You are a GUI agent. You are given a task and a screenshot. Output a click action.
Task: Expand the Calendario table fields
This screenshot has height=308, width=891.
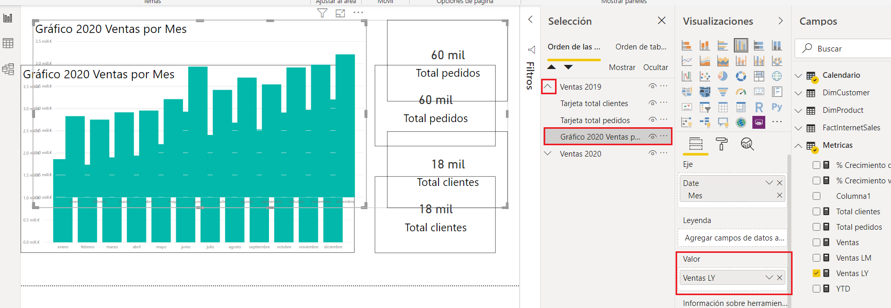pyautogui.click(x=798, y=76)
